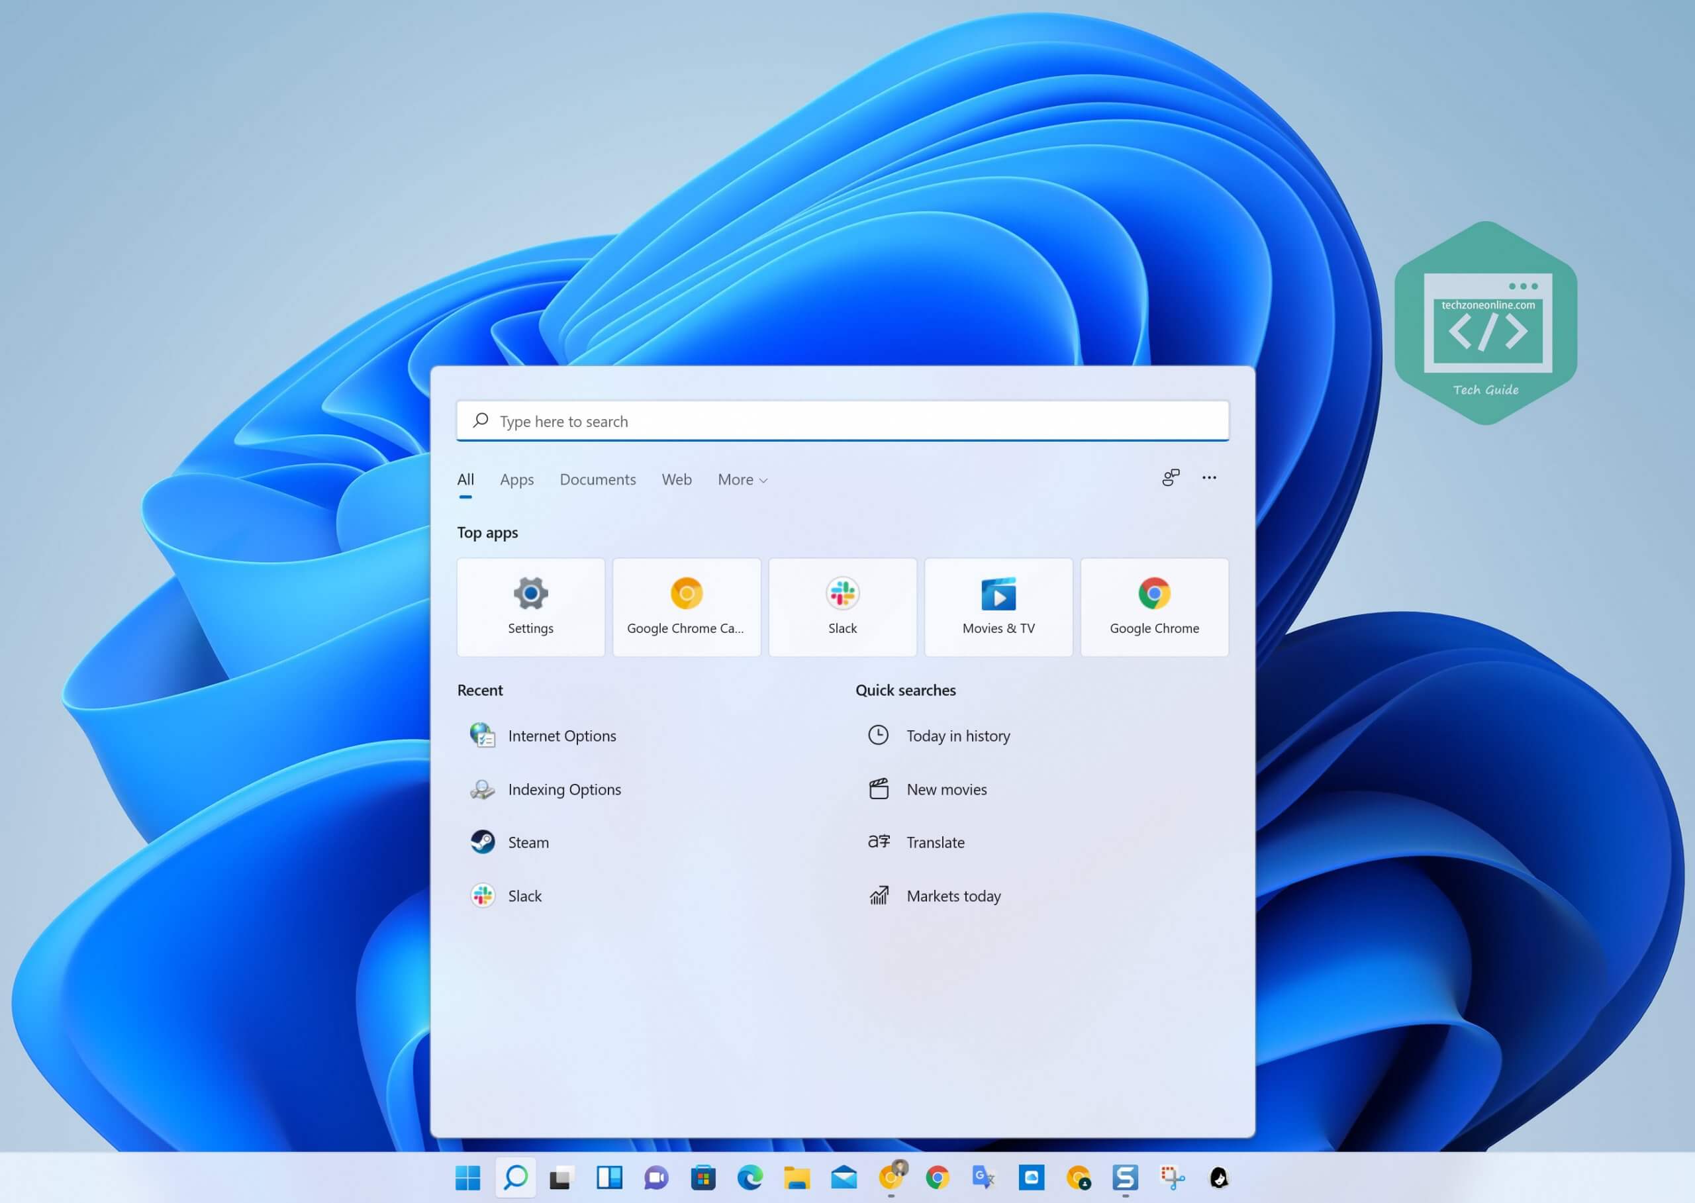This screenshot has height=1203, width=1695.
Task: Expand the More search filters dropdown
Action: (x=741, y=479)
